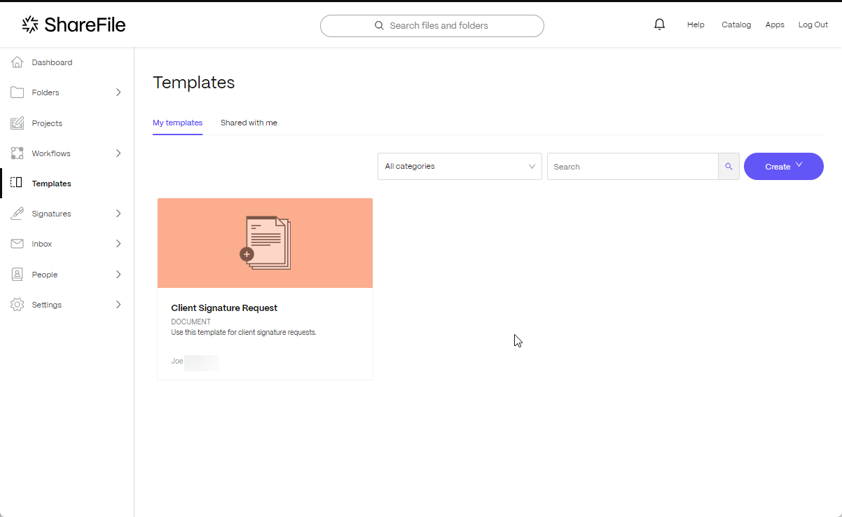Click the template description text
Screen dimensions: 842x517
(244, 332)
